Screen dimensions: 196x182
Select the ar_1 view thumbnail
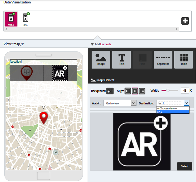pyautogui.click(x=25, y=19)
